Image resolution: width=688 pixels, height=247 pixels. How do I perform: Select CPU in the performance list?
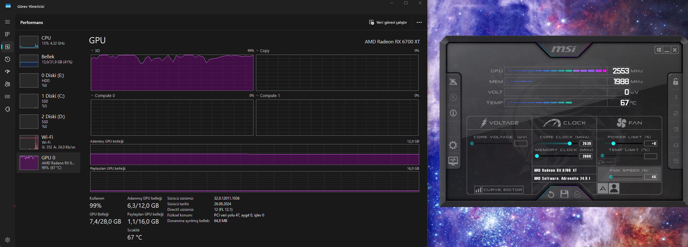tap(48, 42)
